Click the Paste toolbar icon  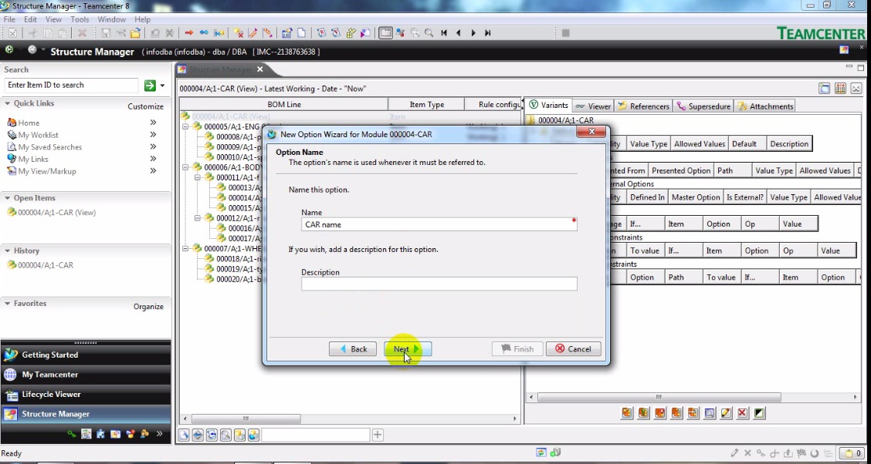tap(63, 32)
